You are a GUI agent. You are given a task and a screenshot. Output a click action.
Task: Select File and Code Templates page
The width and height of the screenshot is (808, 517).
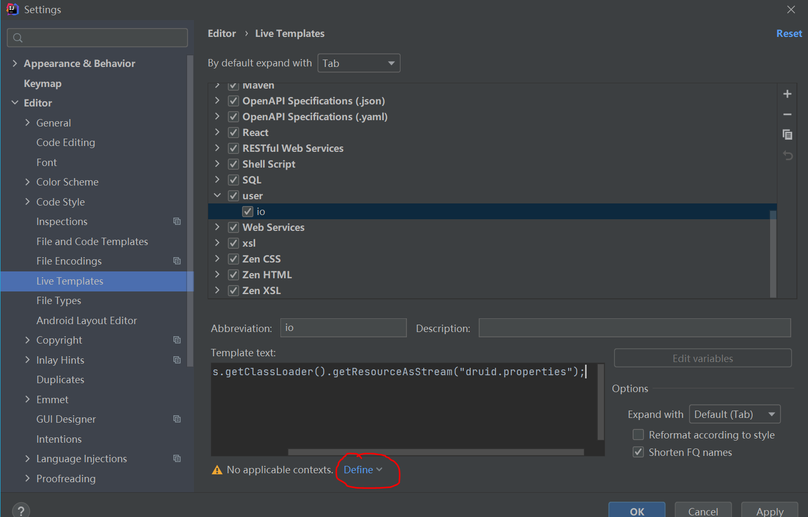point(92,241)
